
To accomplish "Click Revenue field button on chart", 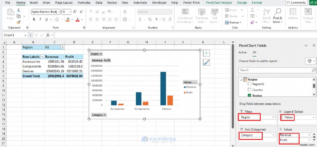I will point(97,60).
